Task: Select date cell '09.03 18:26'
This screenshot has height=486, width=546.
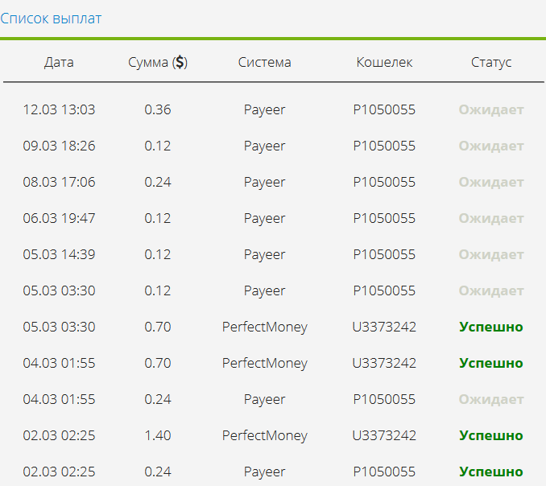Action: click(59, 146)
